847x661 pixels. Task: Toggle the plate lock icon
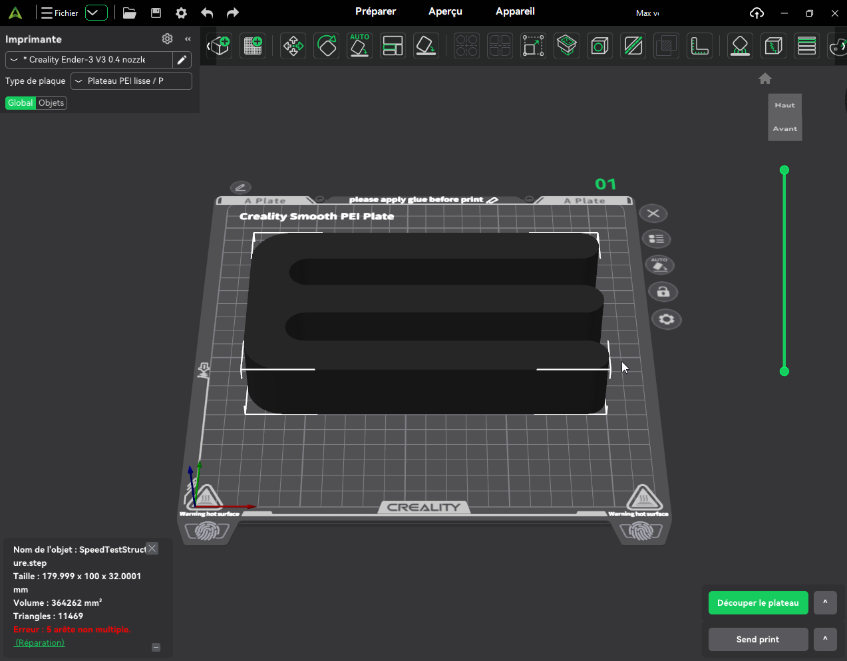663,292
